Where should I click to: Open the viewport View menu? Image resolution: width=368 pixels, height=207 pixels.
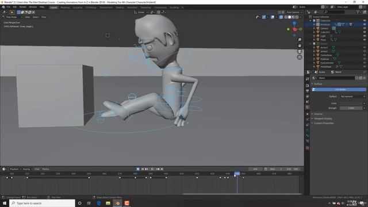pos(28,17)
